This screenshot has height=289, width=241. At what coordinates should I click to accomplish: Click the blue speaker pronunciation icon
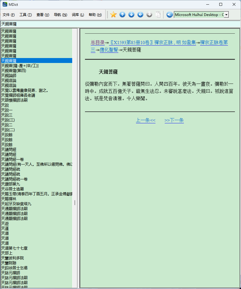(169, 14)
